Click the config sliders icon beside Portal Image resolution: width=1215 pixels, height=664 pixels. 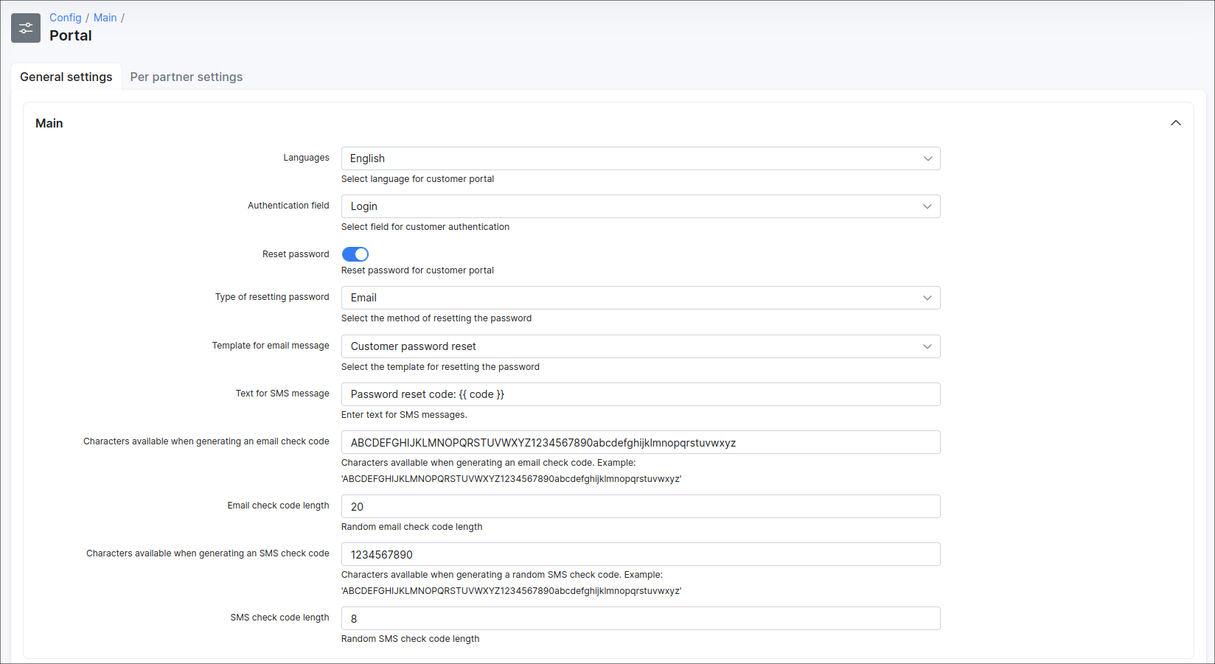coord(26,28)
